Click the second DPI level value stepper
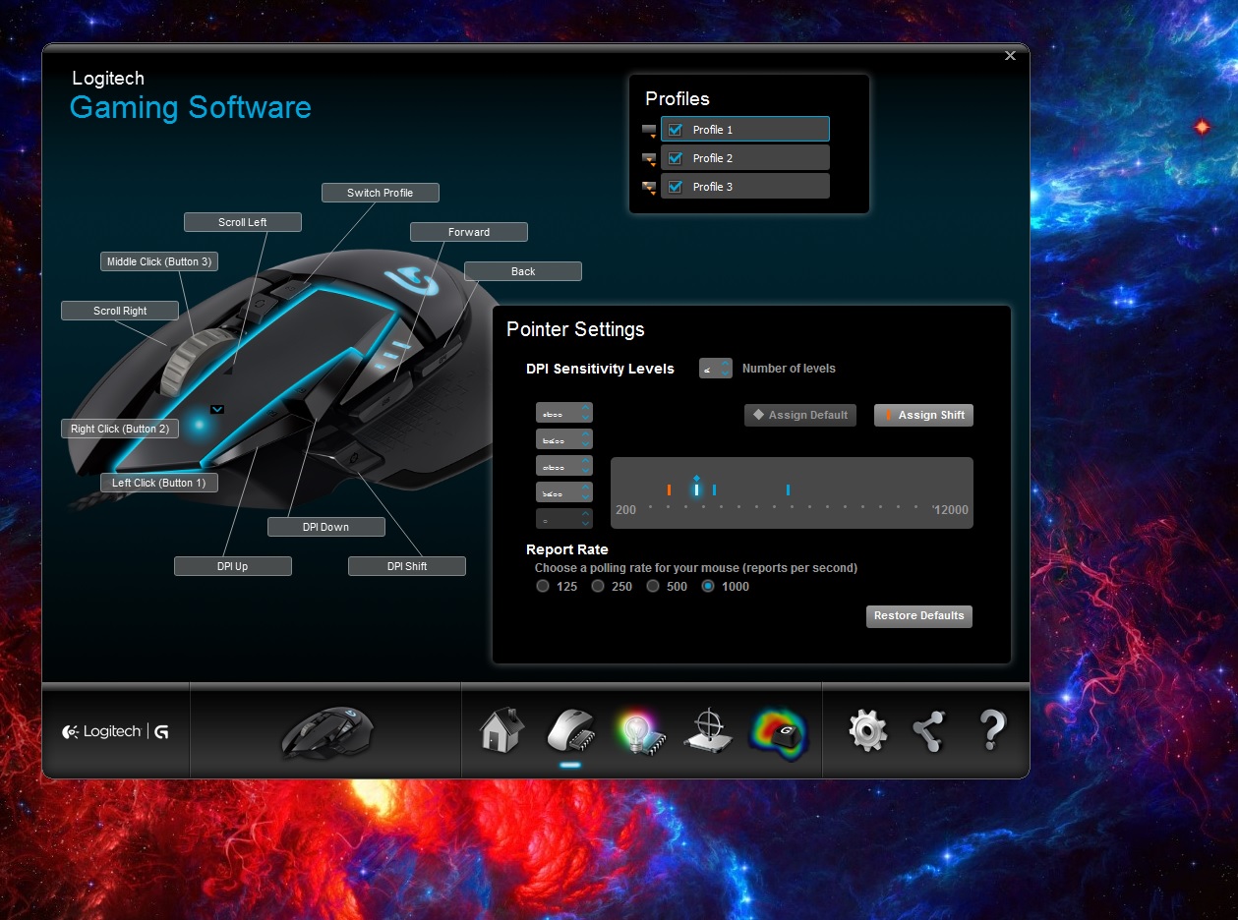1238x920 pixels. pyautogui.click(x=564, y=438)
